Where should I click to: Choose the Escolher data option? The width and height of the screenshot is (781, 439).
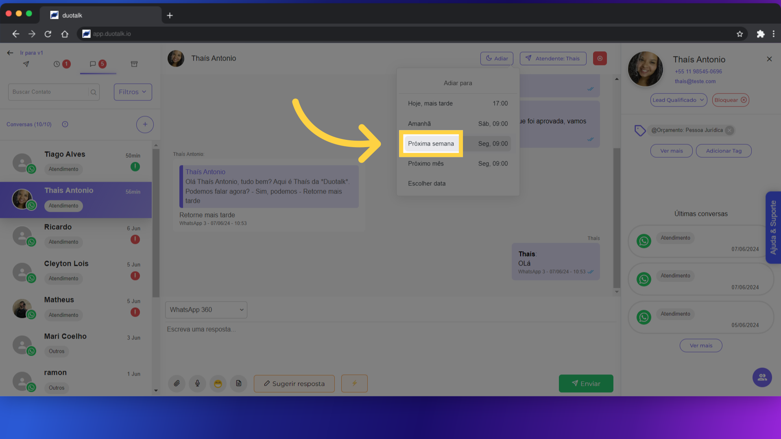pyautogui.click(x=427, y=183)
